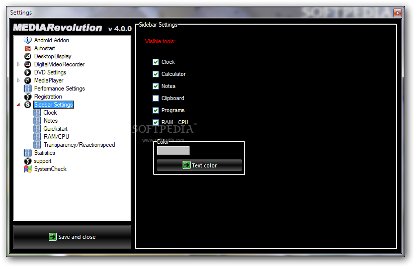Click the gray color preview swatch
Viewport: 415px width, 267px height.
point(173,150)
